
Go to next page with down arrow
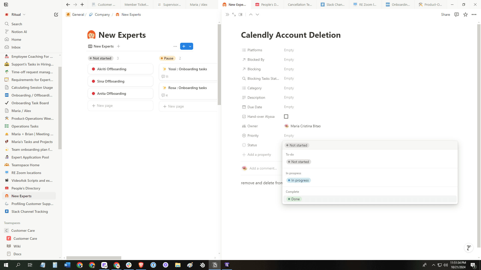257,14
